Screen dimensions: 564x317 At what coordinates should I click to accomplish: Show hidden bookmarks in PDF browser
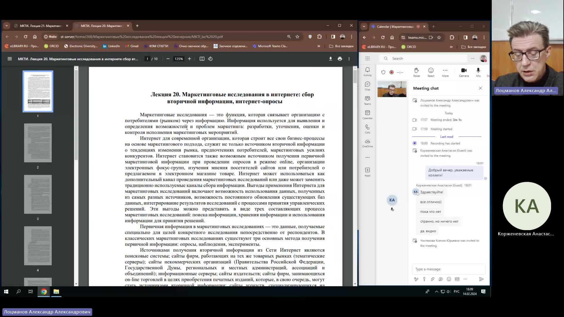tap(319, 46)
